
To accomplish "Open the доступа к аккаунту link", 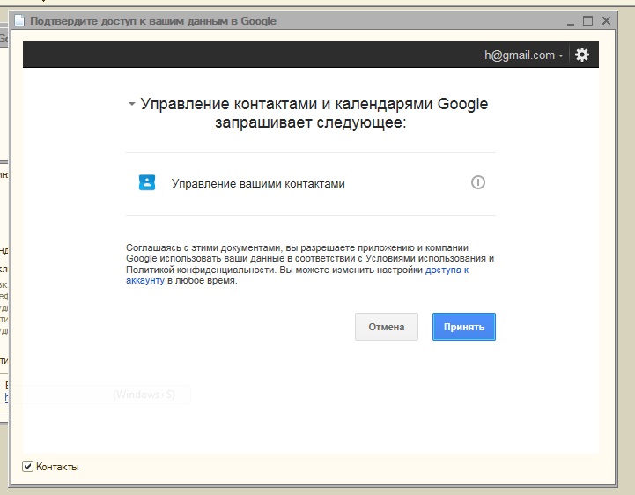I will (x=447, y=270).
